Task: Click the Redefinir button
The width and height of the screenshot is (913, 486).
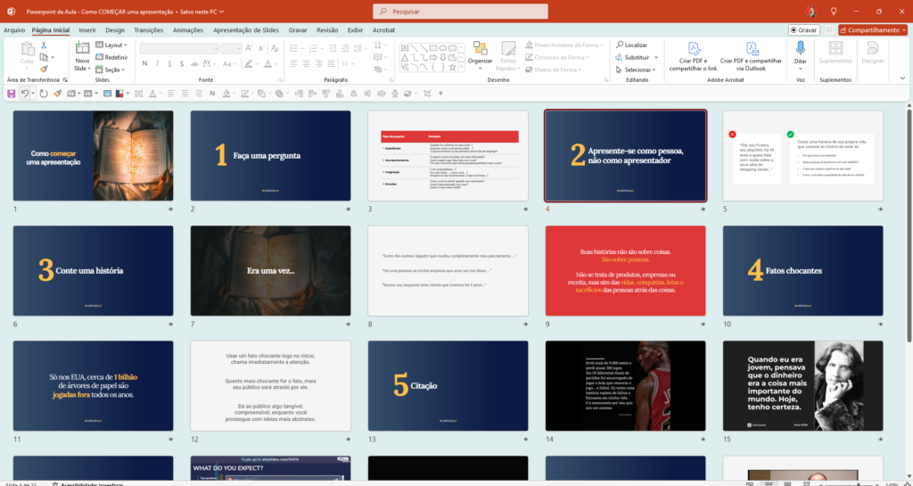Action: [x=114, y=57]
